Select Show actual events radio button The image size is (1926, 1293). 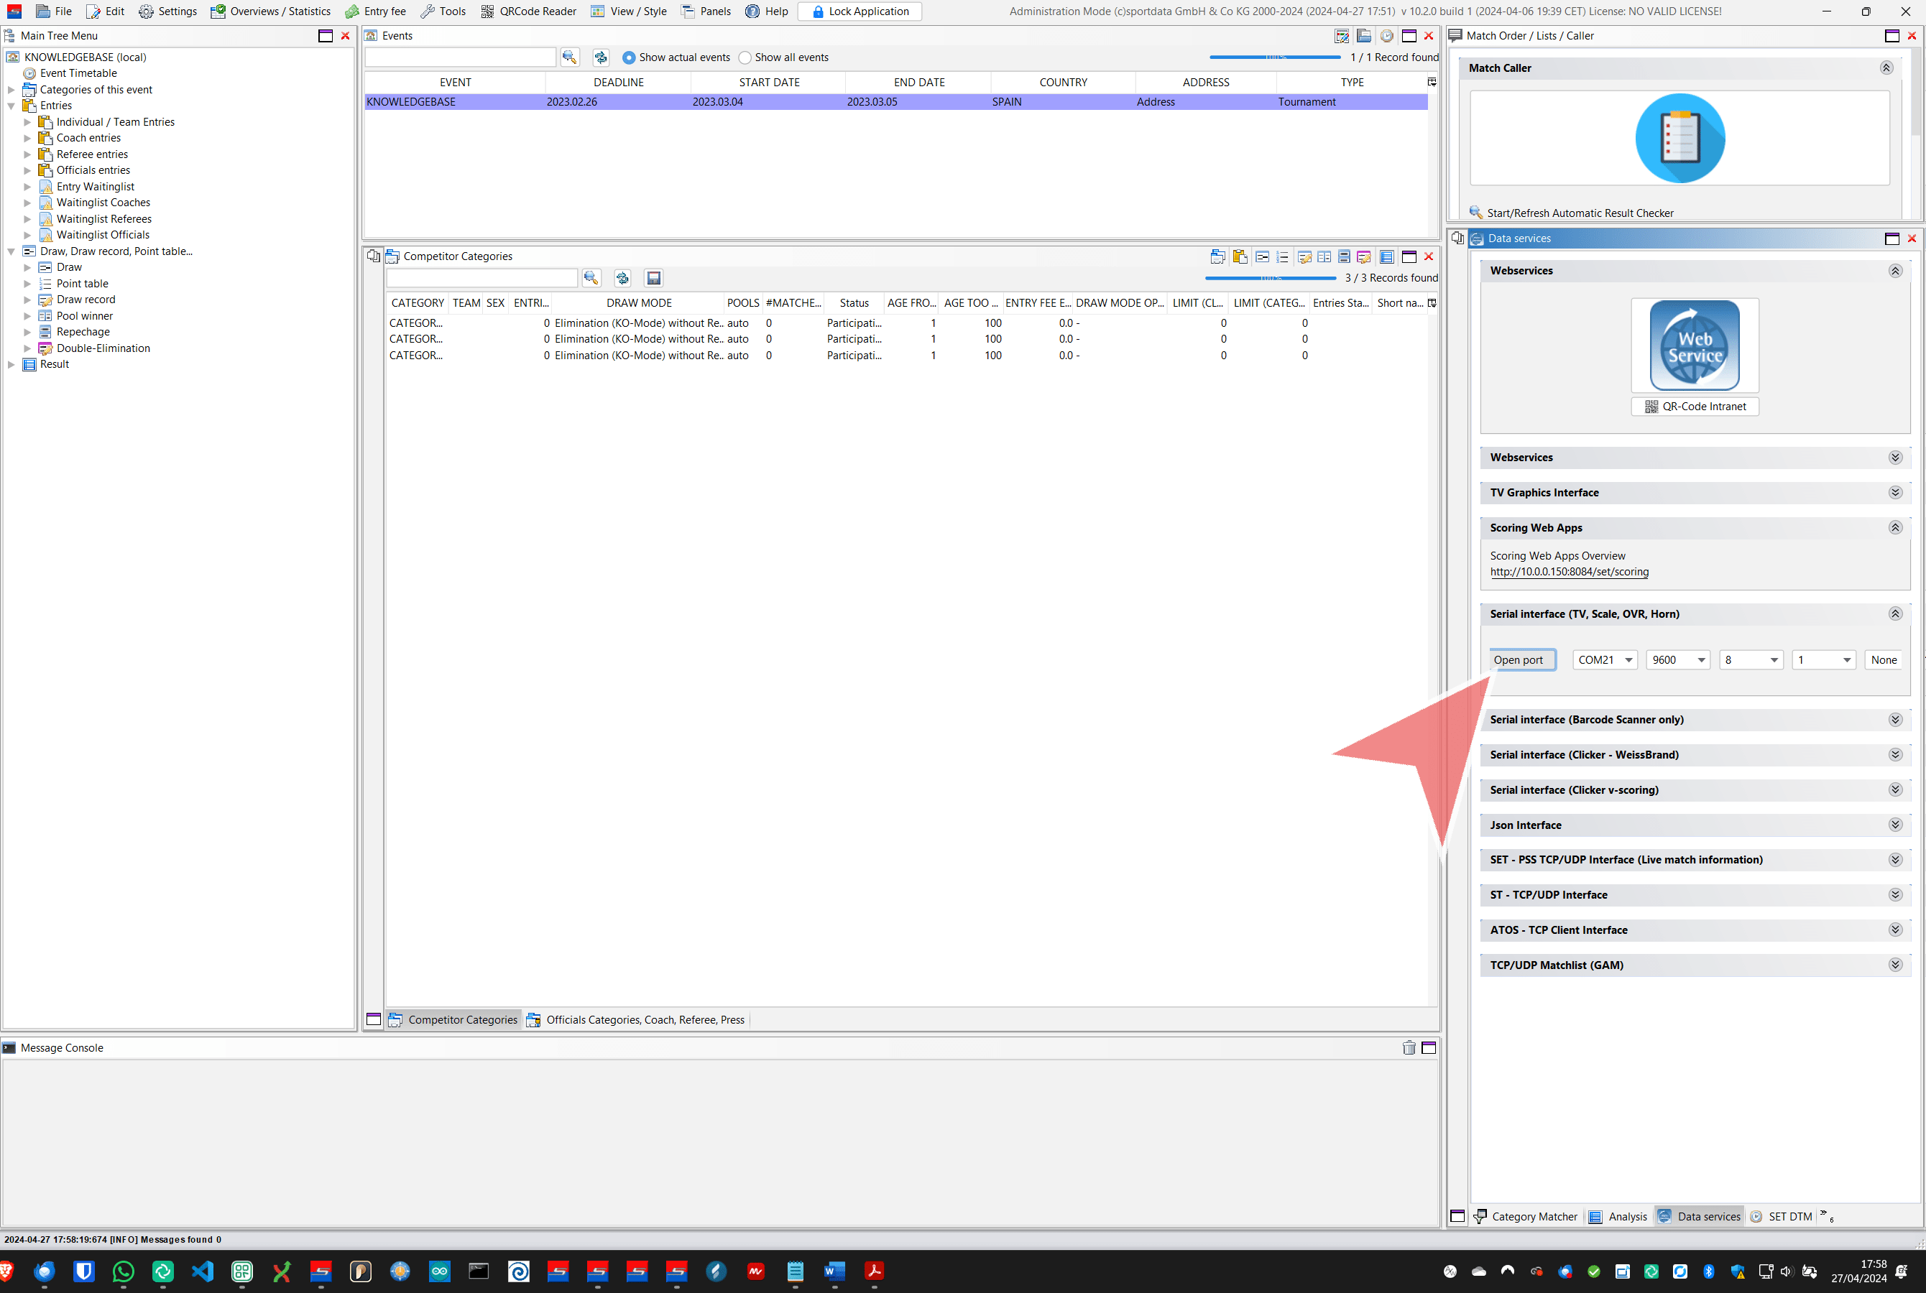pos(629,57)
